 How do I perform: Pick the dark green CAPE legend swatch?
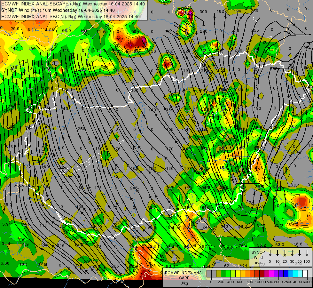point(223,274)
